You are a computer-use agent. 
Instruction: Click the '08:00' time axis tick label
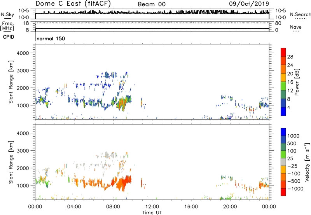tap(113, 207)
